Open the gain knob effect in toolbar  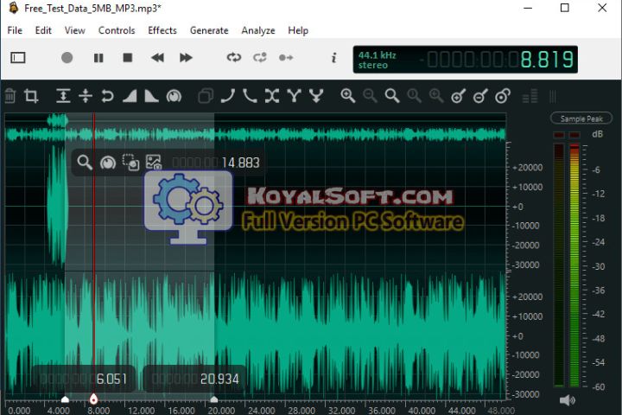pyautogui.click(x=174, y=96)
